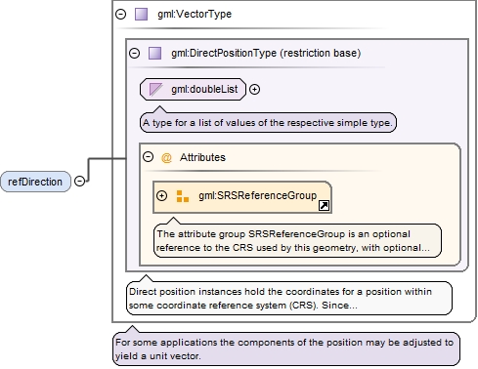Select the refDirection element
The height and width of the screenshot is (369, 478).
(x=35, y=182)
